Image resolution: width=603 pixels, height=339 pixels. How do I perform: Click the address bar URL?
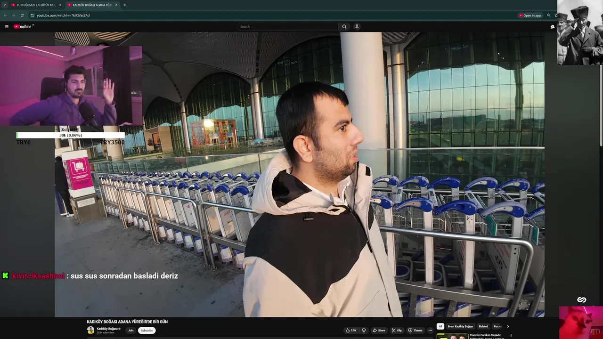click(x=63, y=16)
